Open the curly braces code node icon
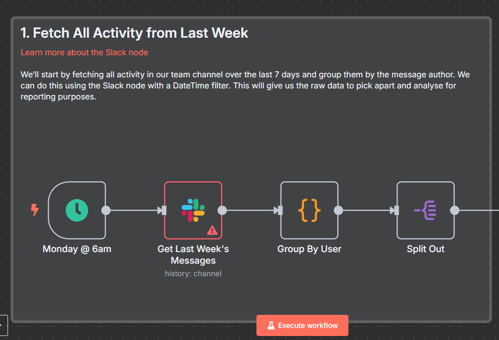The width and height of the screenshot is (499, 340). [x=309, y=210]
